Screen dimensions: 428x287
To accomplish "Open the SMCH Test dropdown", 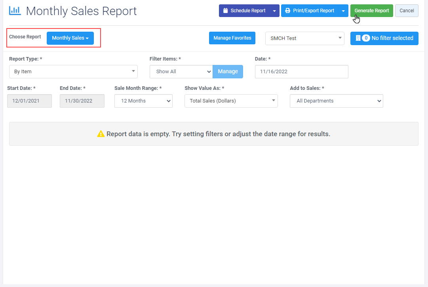I will pos(304,38).
